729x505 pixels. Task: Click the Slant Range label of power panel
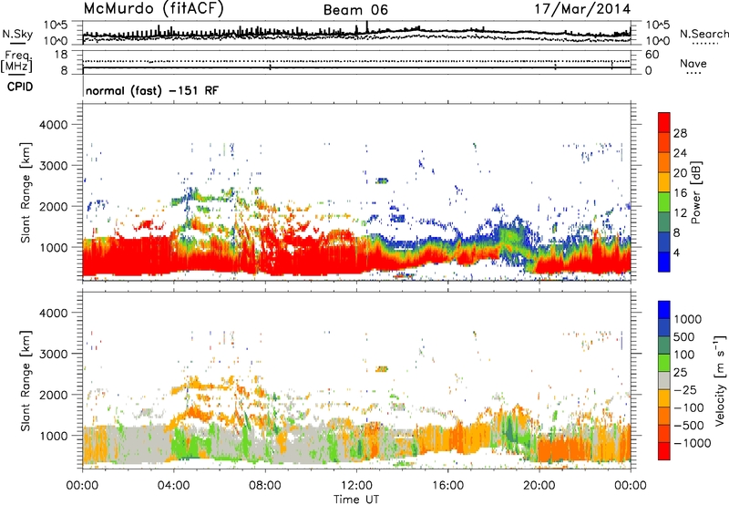click(26, 192)
